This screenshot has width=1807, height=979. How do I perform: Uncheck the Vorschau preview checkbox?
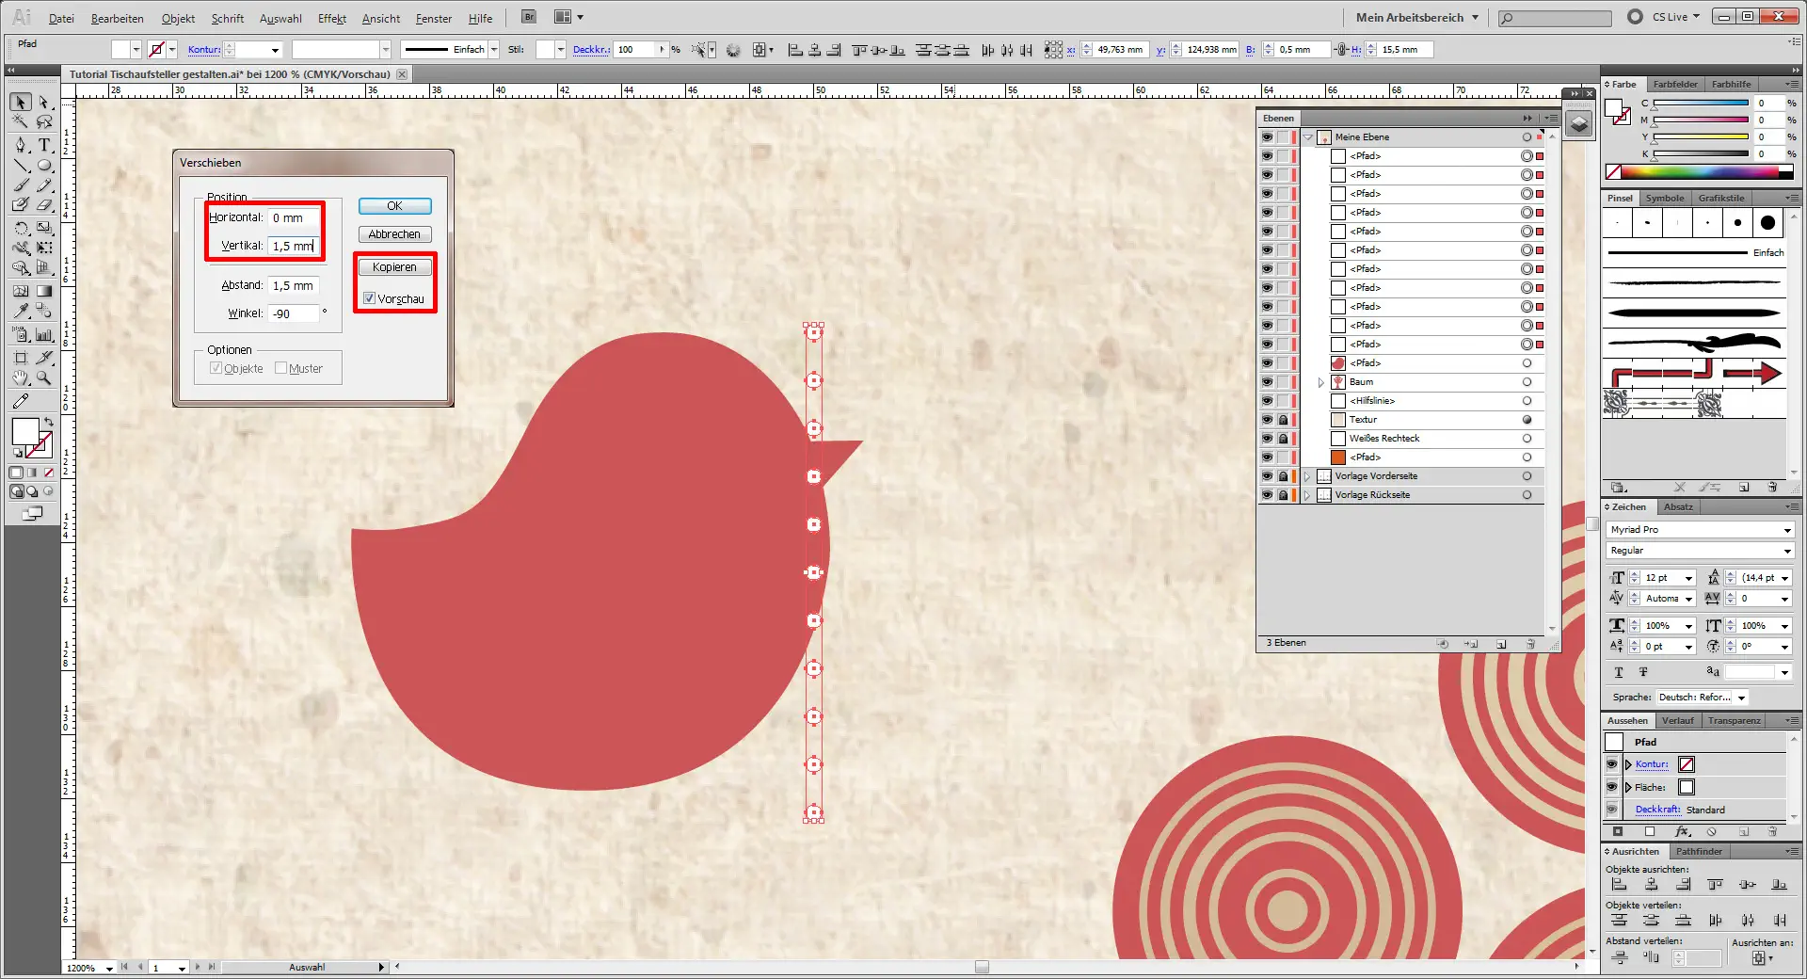pos(370,298)
